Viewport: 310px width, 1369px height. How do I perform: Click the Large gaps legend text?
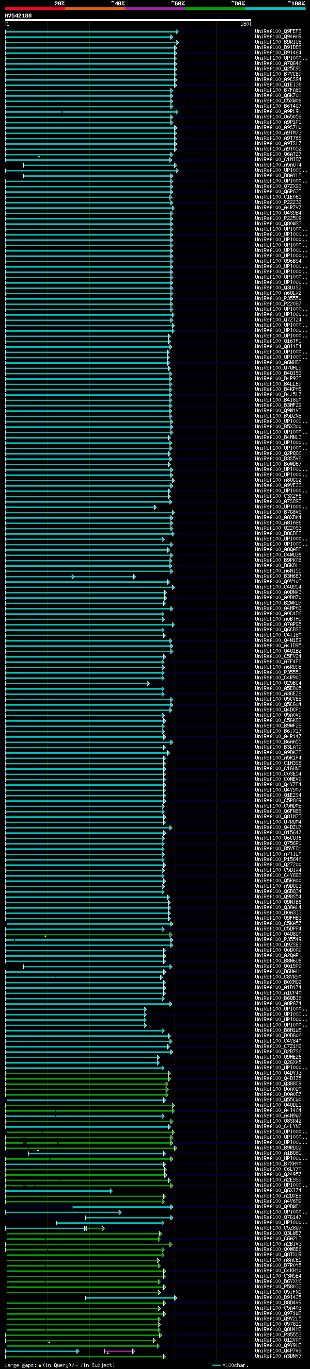tap(60, 1365)
